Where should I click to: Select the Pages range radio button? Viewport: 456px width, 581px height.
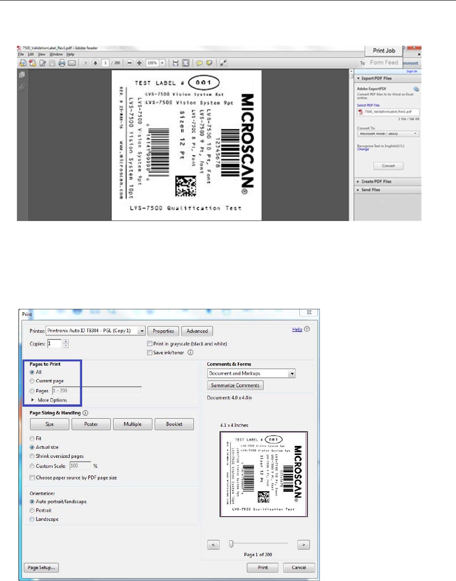pos(32,391)
